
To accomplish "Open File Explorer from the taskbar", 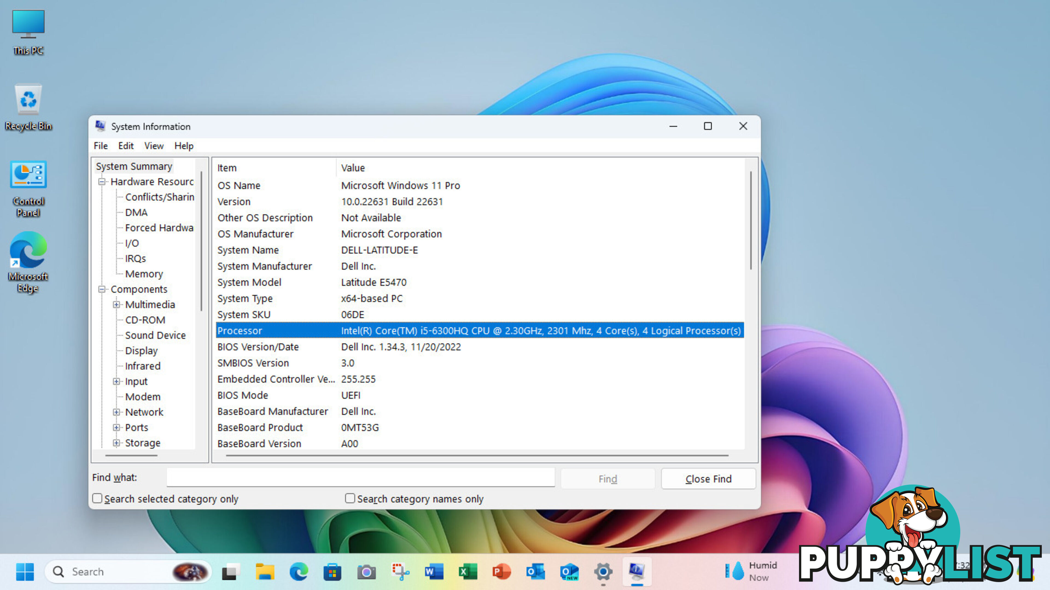I will (264, 572).
